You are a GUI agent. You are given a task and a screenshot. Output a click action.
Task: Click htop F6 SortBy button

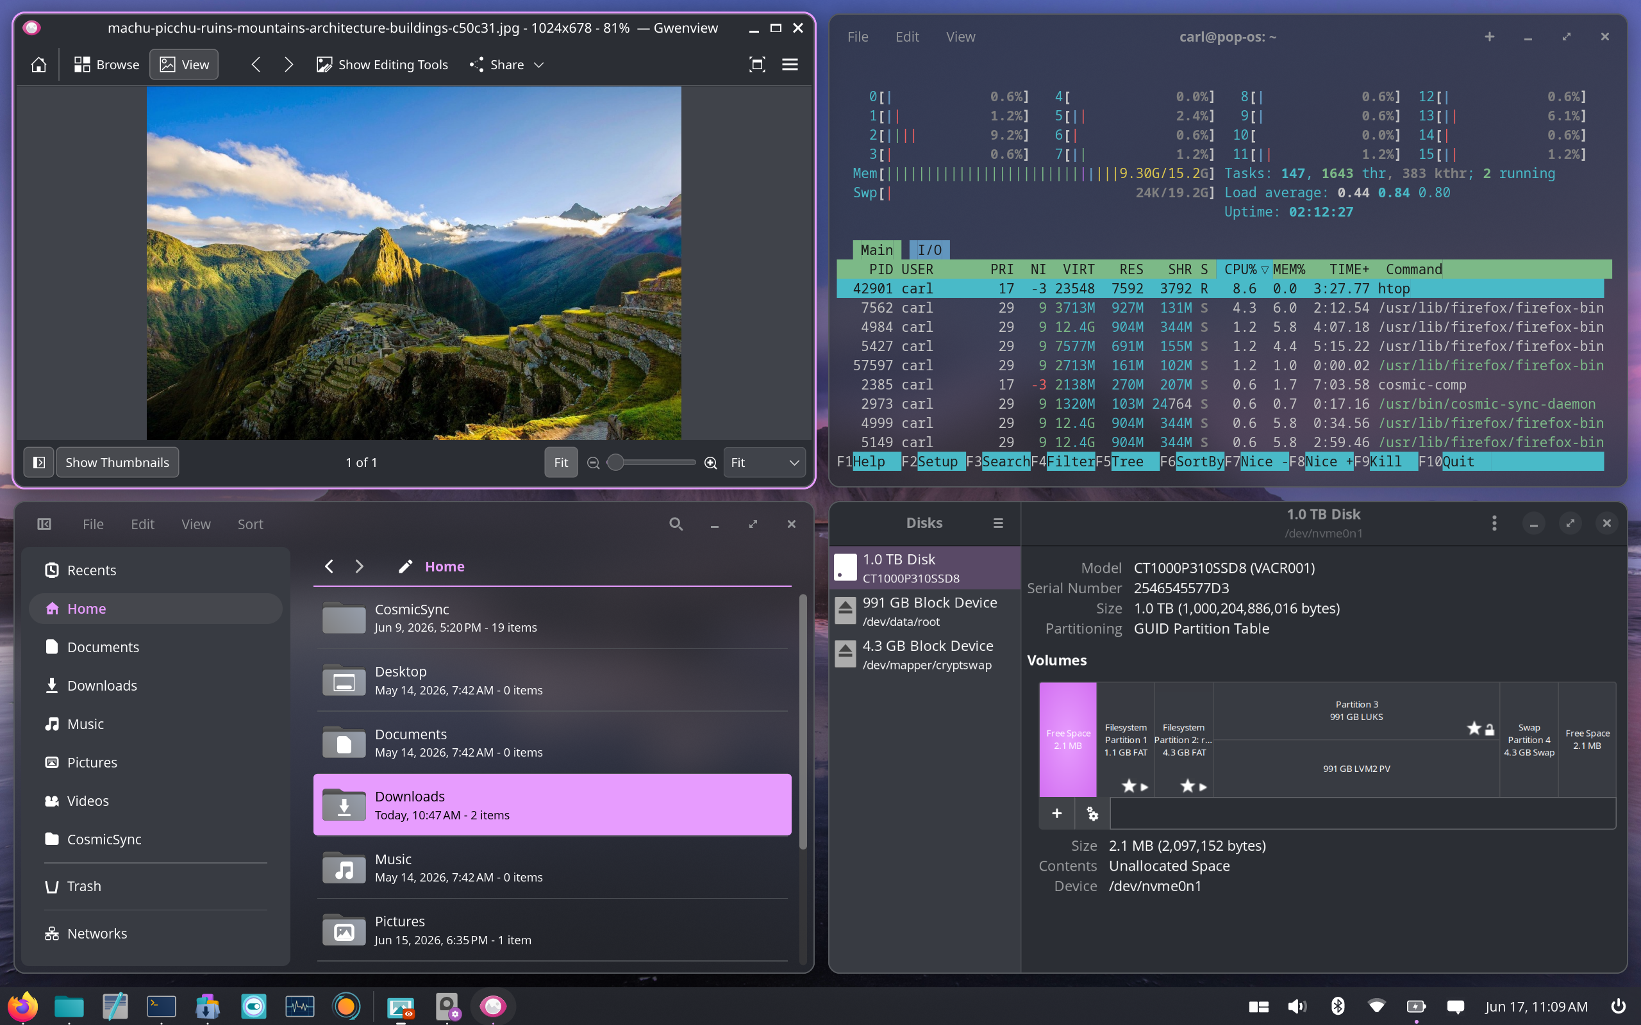coord(1192,462)
